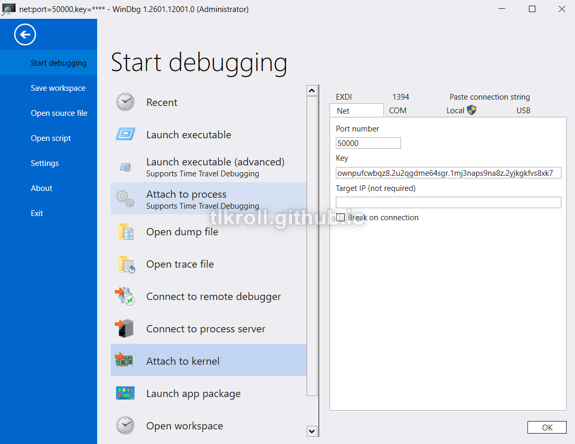Select Save workspace in the sidebar
Image resolution: width=575 pixels, height=444 pixels.
pyautogui.click(x=58, y=88)
